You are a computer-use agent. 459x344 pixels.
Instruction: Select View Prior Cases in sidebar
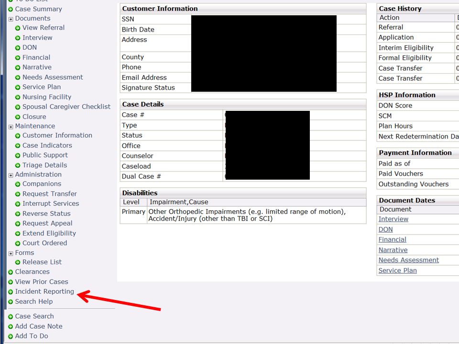tap(42, 282)
